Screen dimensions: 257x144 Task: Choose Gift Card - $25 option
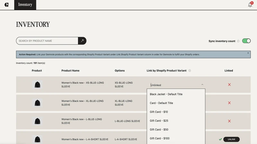tap(176, 121)
